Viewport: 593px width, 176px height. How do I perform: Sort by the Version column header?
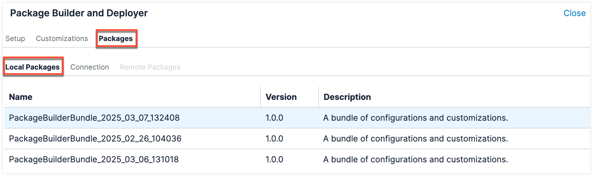(281, 97)
